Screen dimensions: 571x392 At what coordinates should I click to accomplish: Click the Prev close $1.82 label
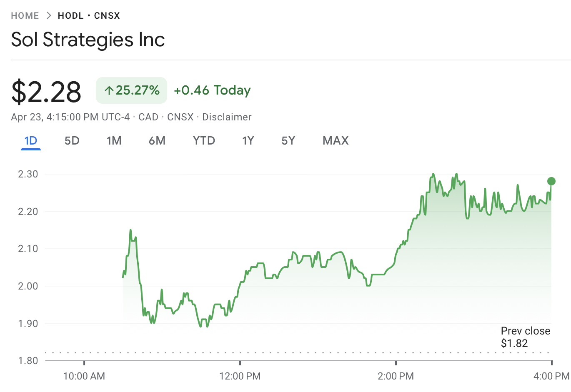click(x=525, y=337)
